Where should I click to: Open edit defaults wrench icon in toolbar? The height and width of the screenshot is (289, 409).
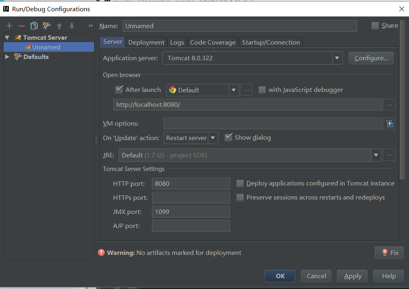click(47, 26)
